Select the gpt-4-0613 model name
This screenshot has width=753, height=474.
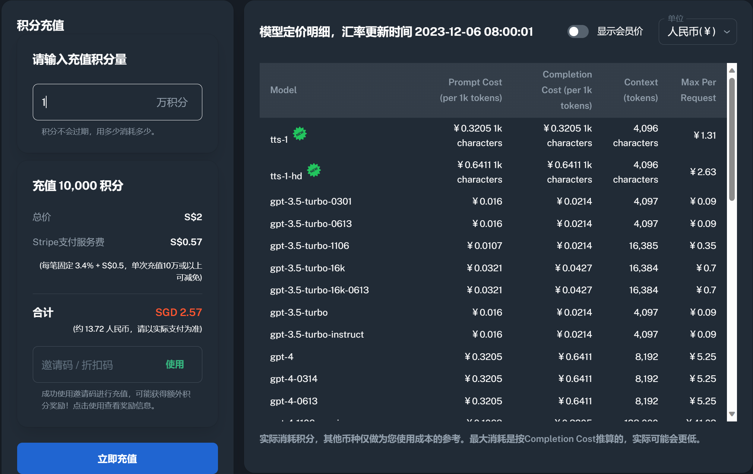(x=294, y=401)
